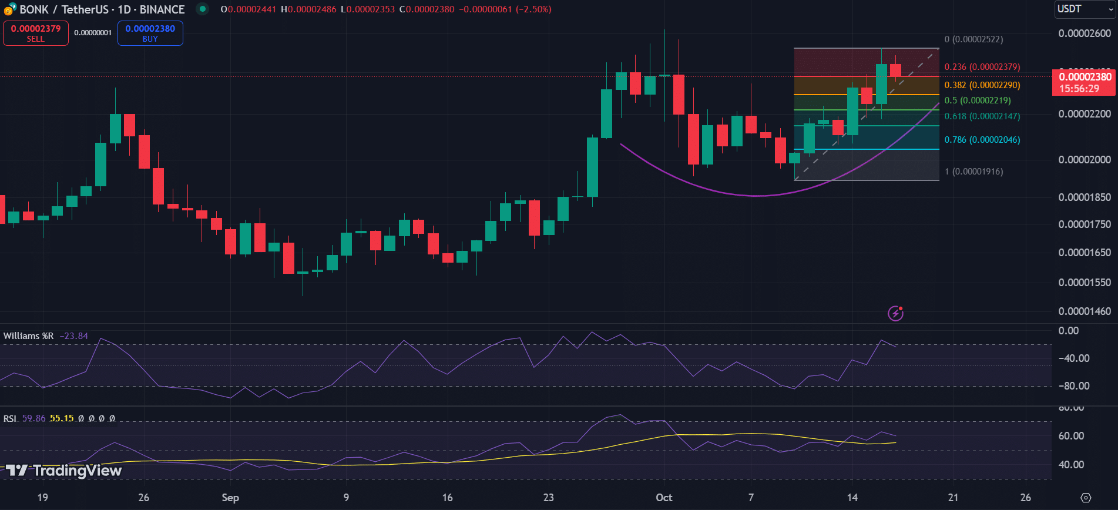Screen dimensions: 1118x510
Task: Click the 0.236 Fibonacci level label
Action: click(982, 67)
